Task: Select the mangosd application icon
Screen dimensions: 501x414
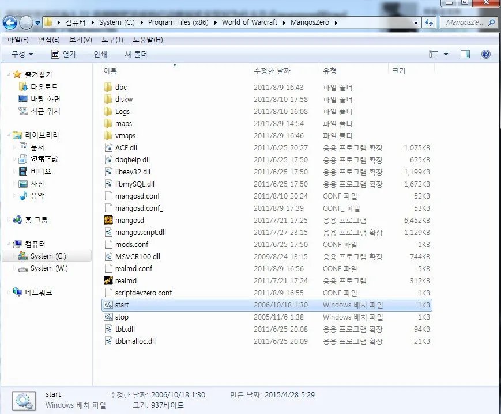Action: (x=108, y=221)
